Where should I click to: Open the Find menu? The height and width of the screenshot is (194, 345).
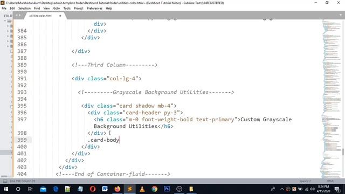(x=37, y=9)
